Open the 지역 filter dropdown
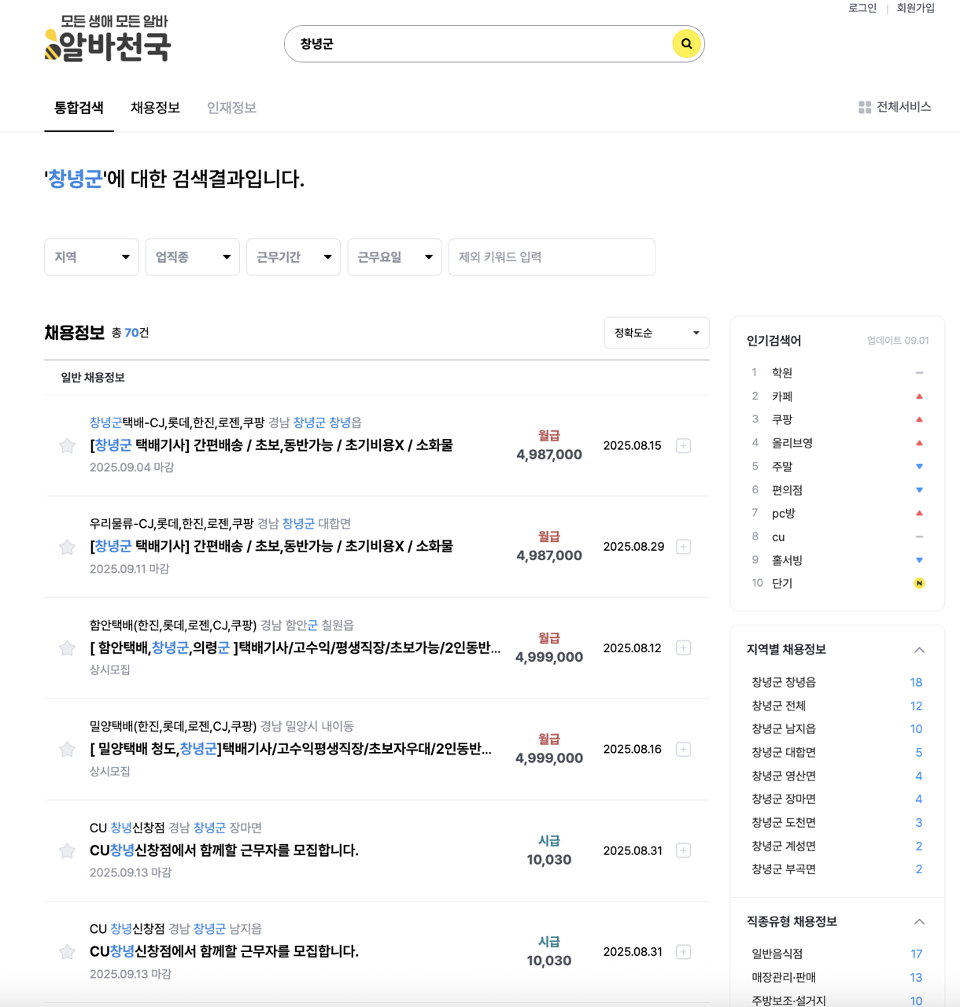This screenshot has height=1007, width=960. 91,256
